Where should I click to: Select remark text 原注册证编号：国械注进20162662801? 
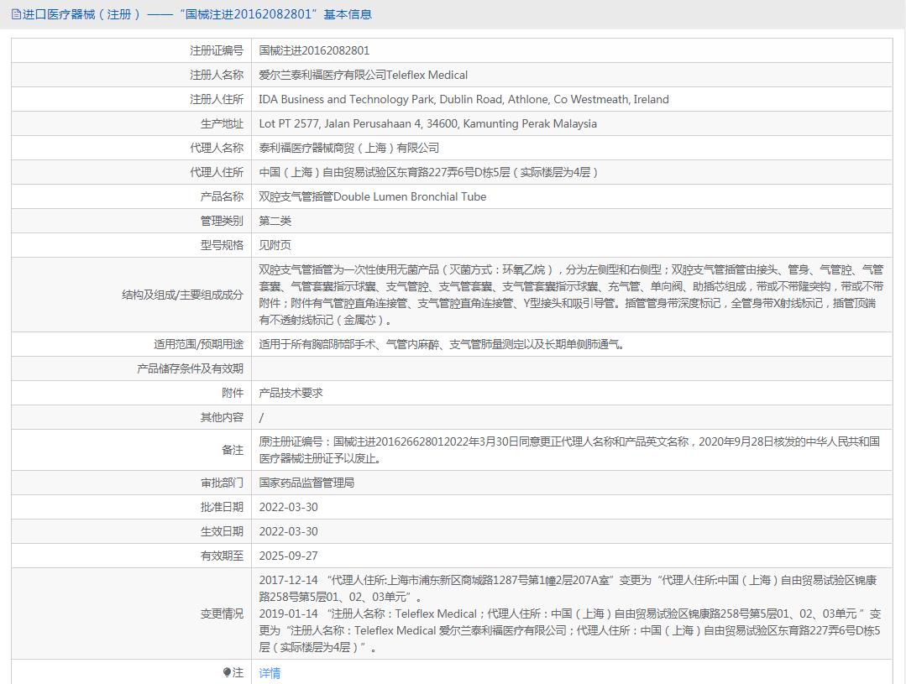click(569, 450)
